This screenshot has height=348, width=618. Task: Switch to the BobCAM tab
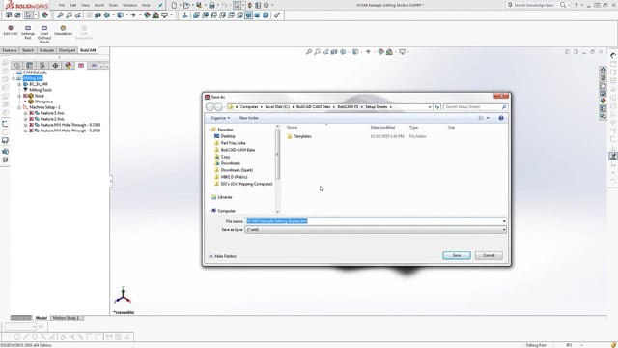pos(88,50)
